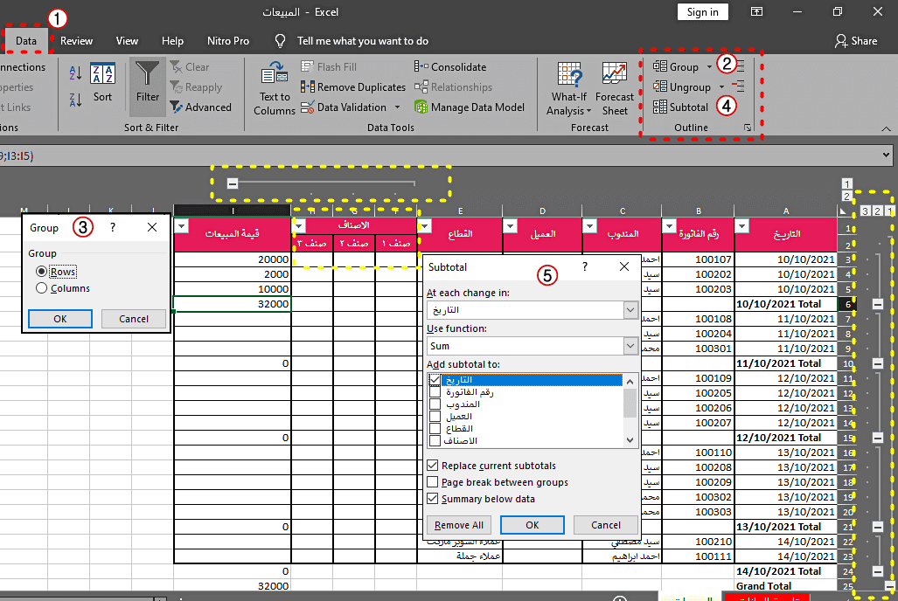Collapse the ribbon arrow
898x601 pixels.
(886, 128)
